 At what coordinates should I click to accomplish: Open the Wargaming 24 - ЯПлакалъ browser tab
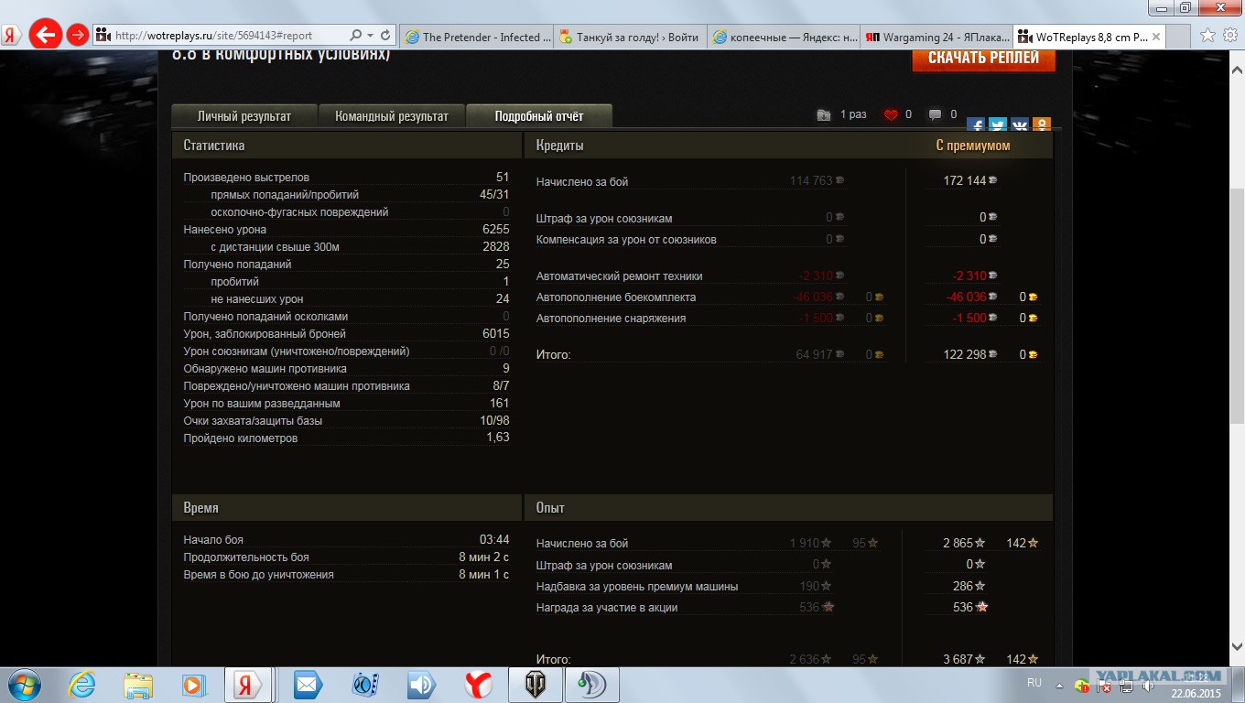pos(937,38)
